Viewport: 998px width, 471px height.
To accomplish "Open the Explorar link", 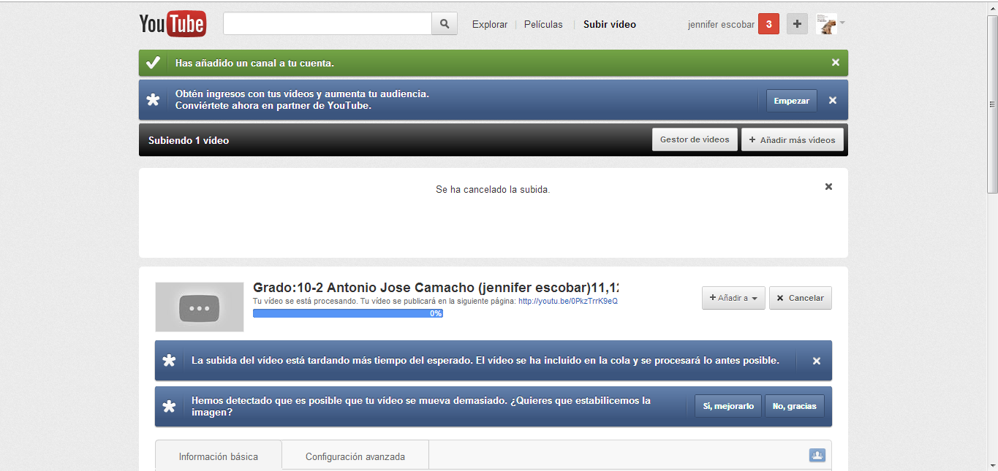I will pos(490,24).
